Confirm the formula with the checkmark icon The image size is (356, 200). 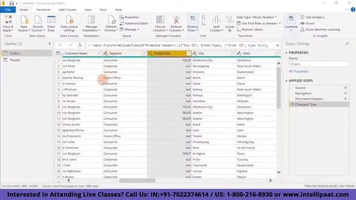coord(71,45)
